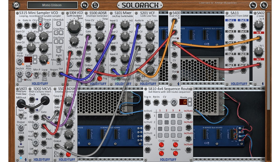Viewport: 280px width, 162px height.
Task: Click the Declick knob on S315
Action: (x=19, y=73)
